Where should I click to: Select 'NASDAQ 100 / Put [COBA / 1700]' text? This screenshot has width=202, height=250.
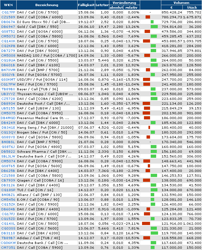pos(47,55)
